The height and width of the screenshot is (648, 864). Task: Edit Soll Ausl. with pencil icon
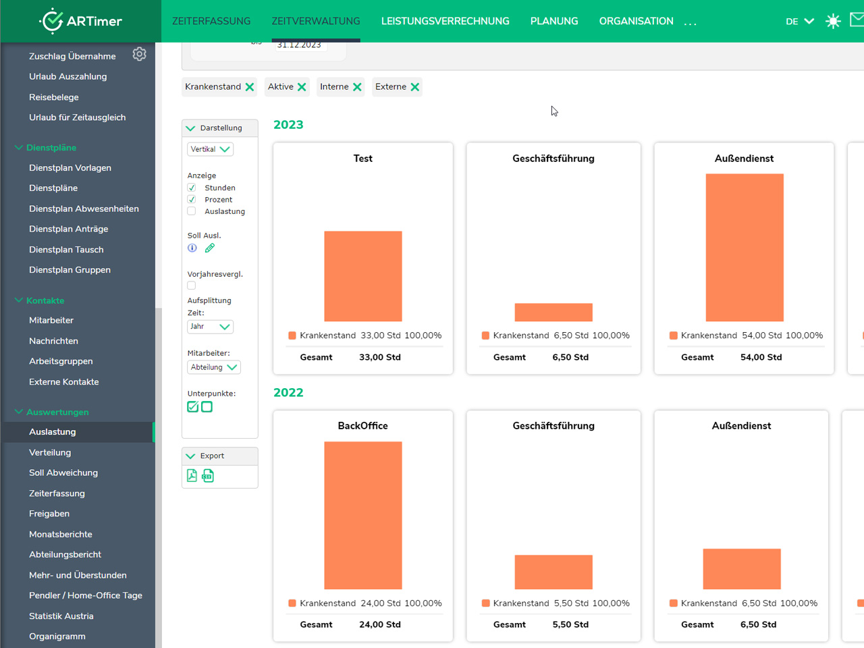click(x=210, y=248)
